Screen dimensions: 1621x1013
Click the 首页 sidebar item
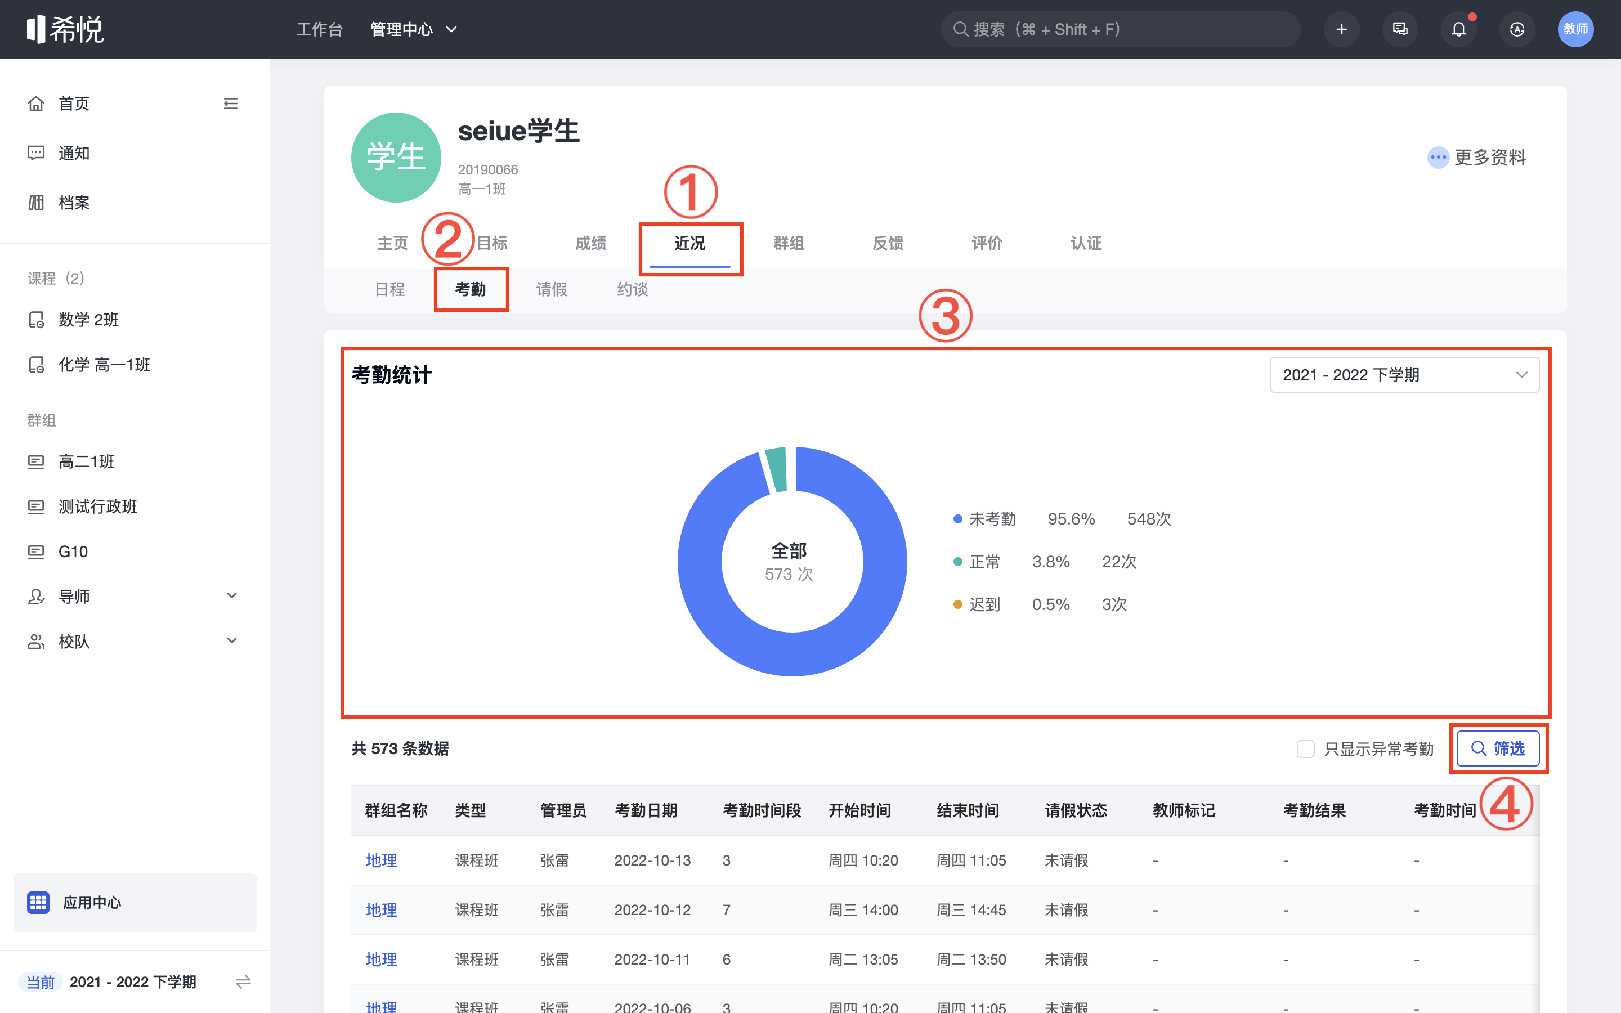pyautogui.click(x=74, y=103)
